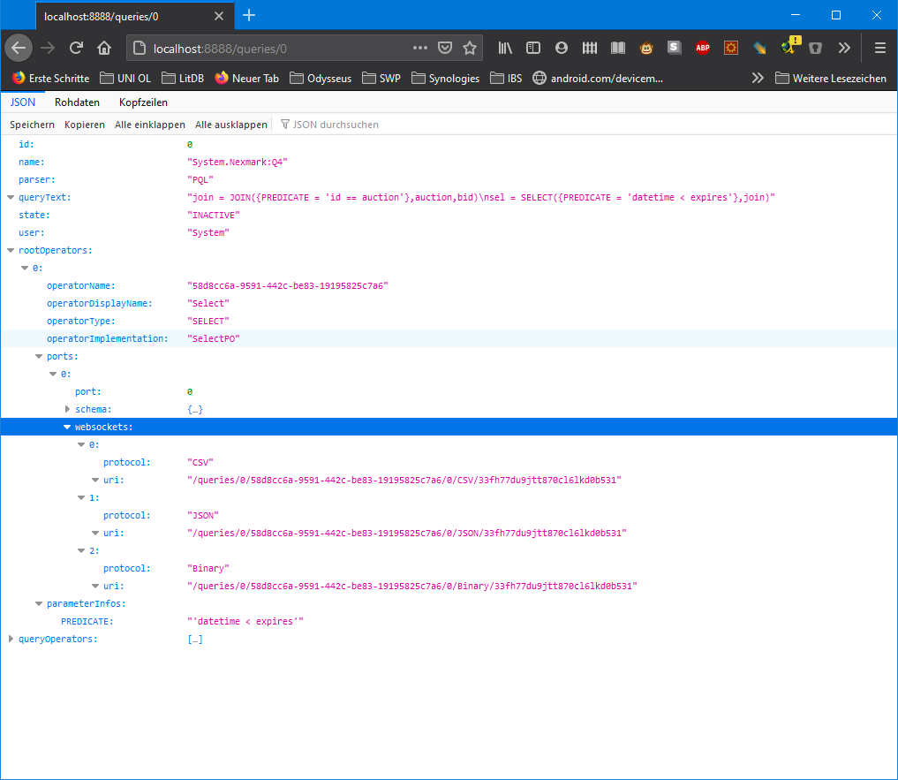This screenshot has width=898, height=780.
Task: Open the Firefox hamburger menu
Action: pyautogui.click(x=879, y=48)
